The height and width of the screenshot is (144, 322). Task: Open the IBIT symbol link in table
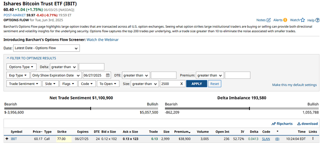[14, 139]
